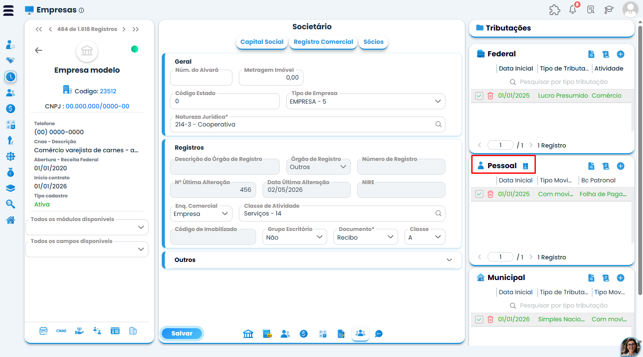Delete the Simples Nacional Municipal record
The height and width of the screenshot is (357, 643).
(490, 319)
